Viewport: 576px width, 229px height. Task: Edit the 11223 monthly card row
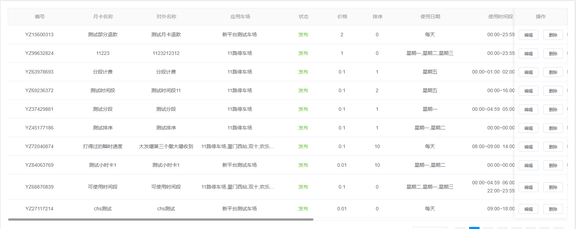(x=528, y=53)
